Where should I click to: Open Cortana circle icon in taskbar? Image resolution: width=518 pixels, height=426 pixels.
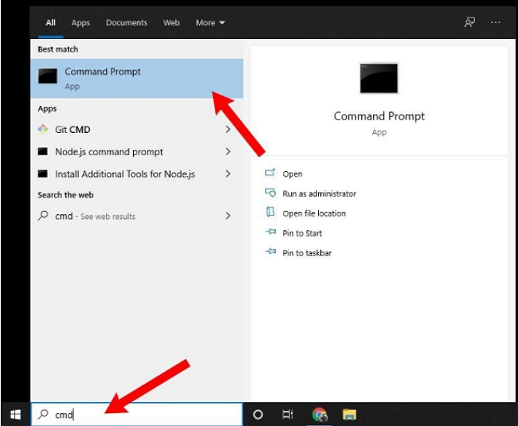(258, 414)
